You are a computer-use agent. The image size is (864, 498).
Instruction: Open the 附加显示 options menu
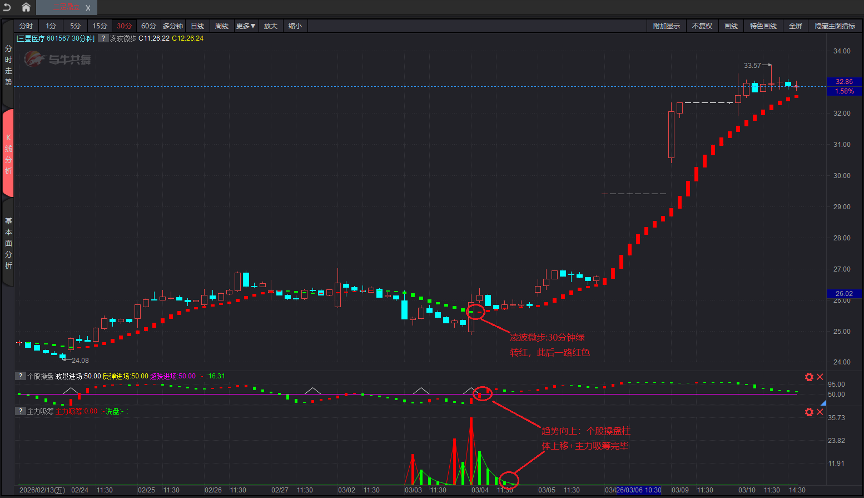pos(666,26)
